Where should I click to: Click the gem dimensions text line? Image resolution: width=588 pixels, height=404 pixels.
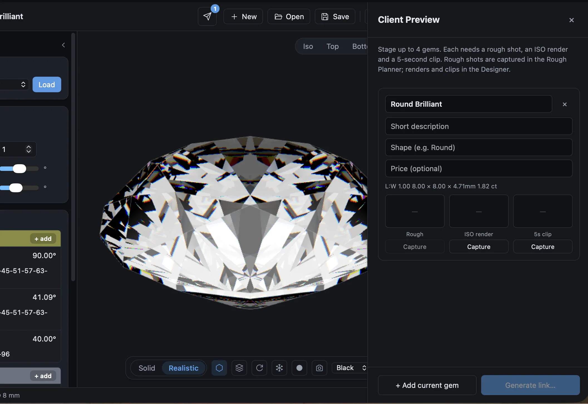441,186
